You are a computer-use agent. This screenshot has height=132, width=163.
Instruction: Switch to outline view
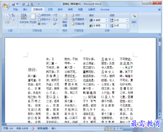coord(118,129)
